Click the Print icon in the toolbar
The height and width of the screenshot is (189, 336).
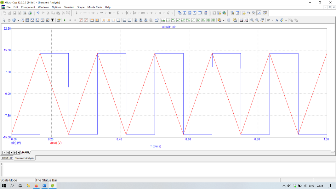tap(30, 13)
